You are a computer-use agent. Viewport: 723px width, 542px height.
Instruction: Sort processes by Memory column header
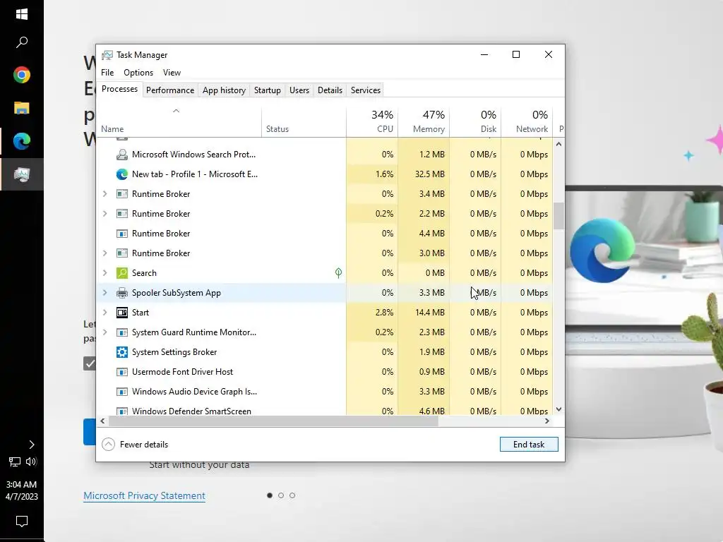(424, 121)
